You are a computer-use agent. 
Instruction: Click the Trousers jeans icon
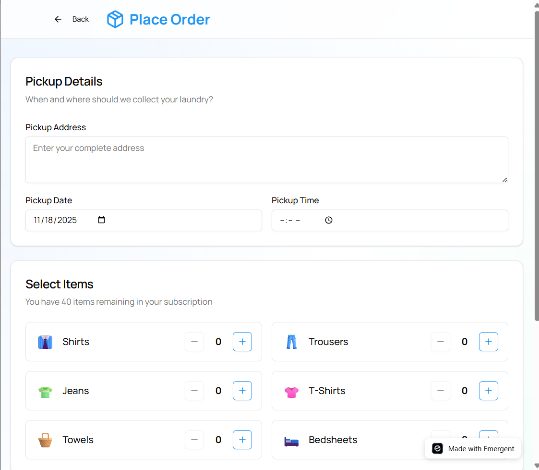[291, 341]
